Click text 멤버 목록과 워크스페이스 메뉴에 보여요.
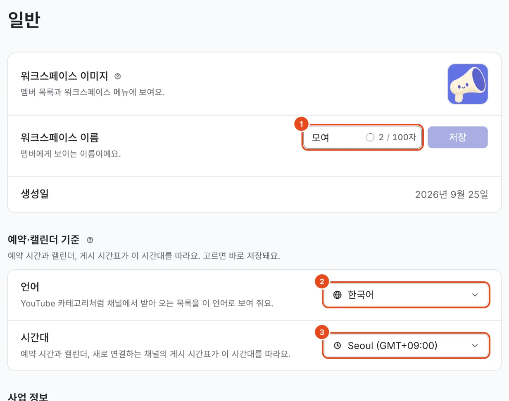 (x=93, y=92)
